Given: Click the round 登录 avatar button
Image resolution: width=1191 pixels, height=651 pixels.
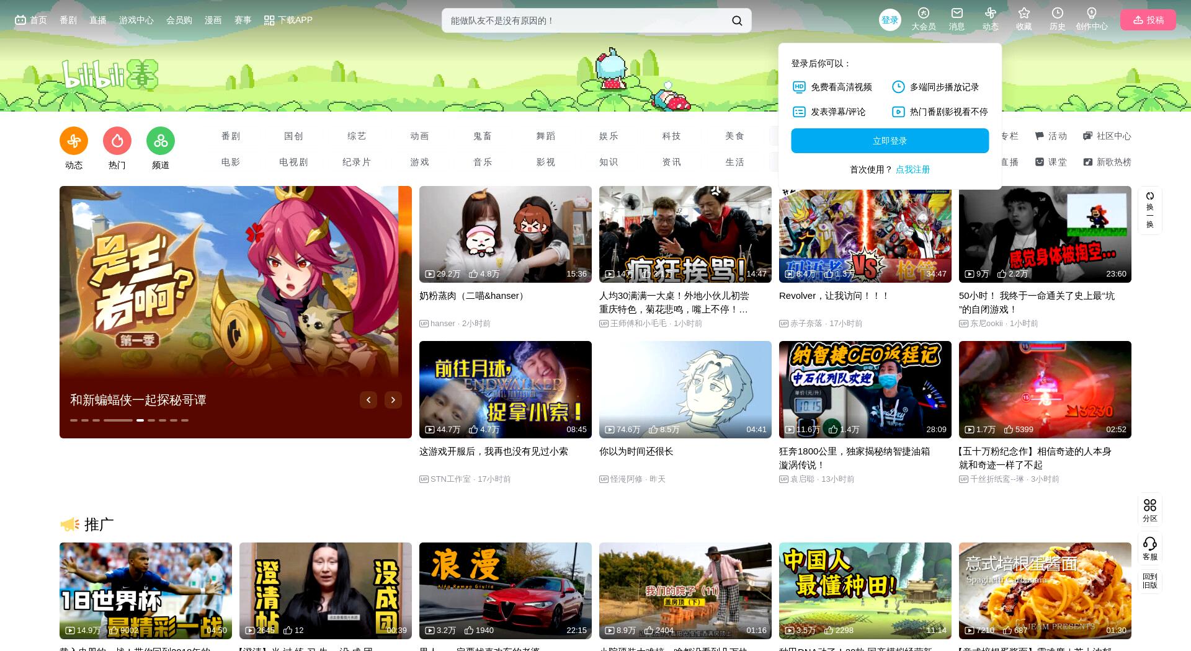Looking at the screenshot, I should point(890,20).
